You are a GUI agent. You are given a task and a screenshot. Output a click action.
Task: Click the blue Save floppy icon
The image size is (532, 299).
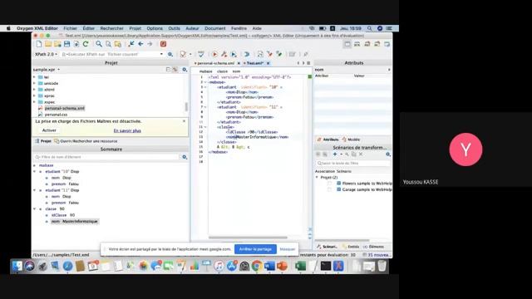66,44
